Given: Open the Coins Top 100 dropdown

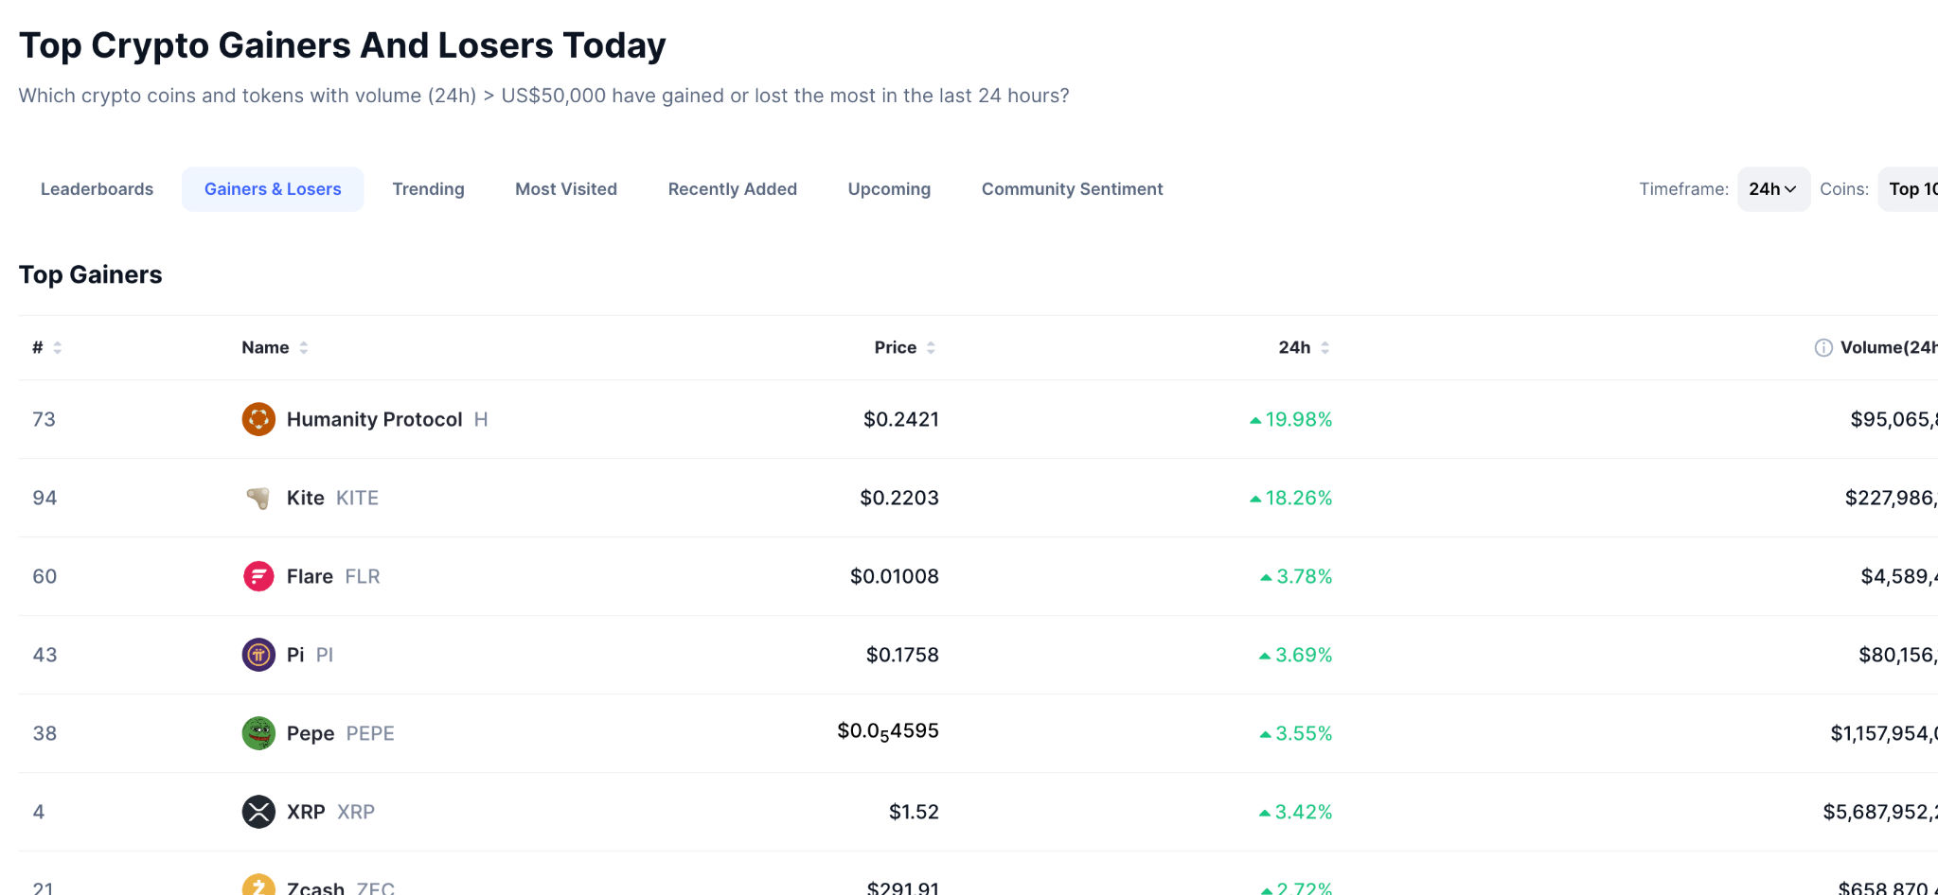Looking at the screenshot, I should coord(1911,189).
